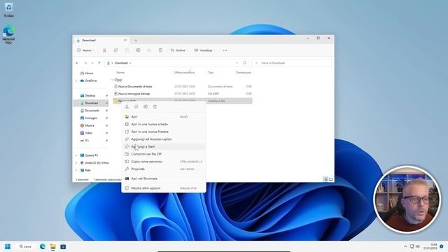
Task: Open the notification icon beside the clock
Action: pos(442,246)
